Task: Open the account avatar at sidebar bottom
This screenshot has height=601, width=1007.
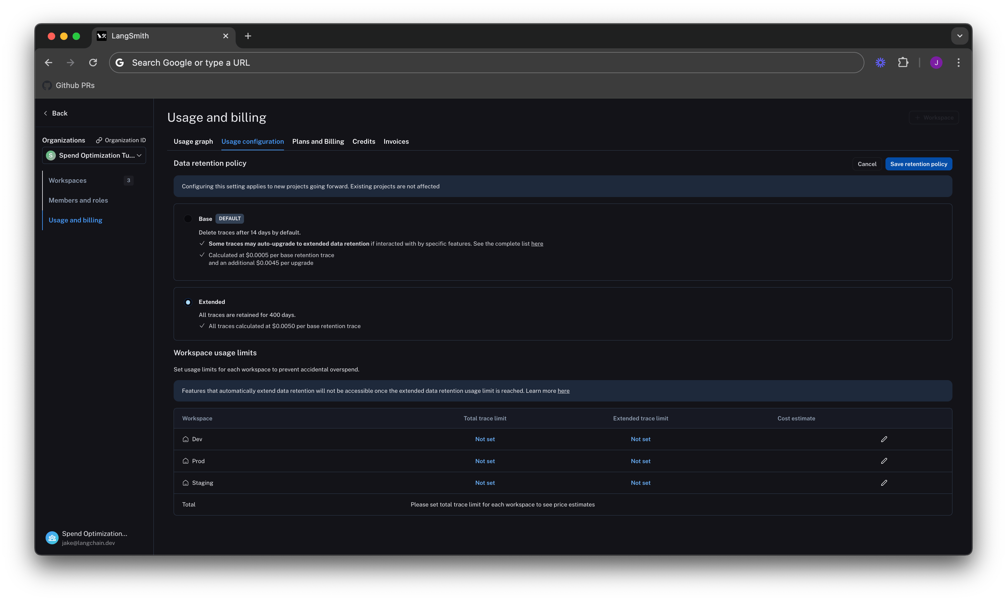Action: [x=52, y=538]
